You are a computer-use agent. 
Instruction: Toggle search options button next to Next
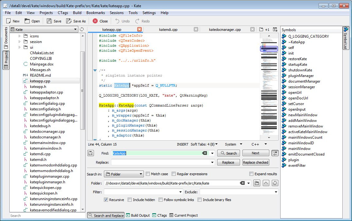275,153
